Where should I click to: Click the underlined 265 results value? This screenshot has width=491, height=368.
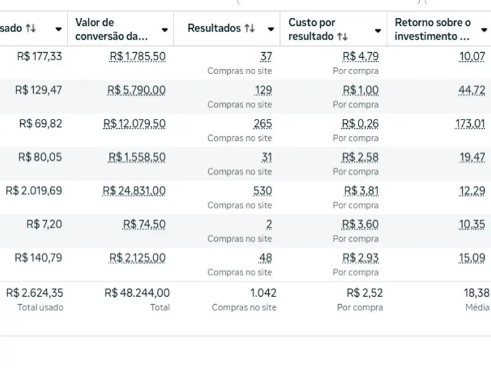click(263, 123)
